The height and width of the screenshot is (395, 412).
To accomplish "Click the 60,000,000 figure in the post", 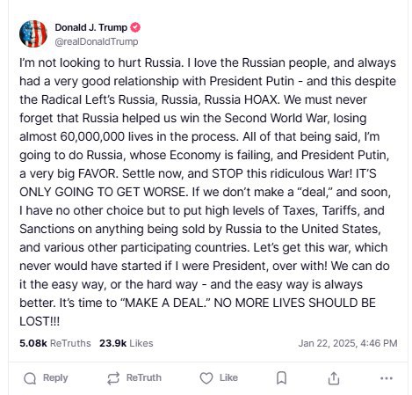I will (x=92, y=137).
